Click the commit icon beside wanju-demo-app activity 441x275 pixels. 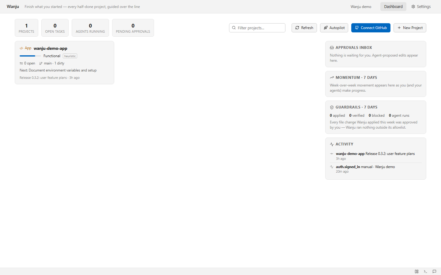332,154
